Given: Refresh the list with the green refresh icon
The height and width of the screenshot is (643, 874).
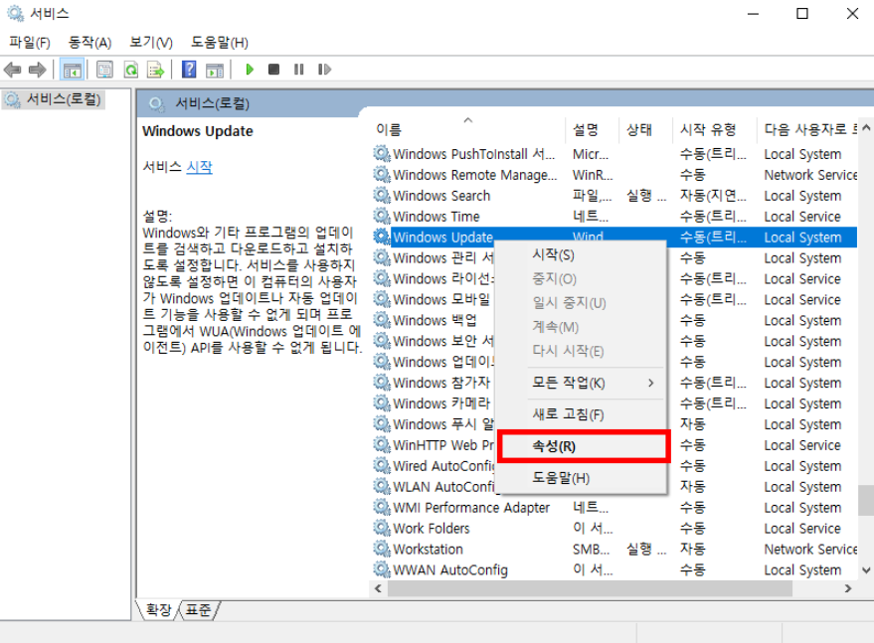Looking at the screenshot, I should [x=131, y=70].
